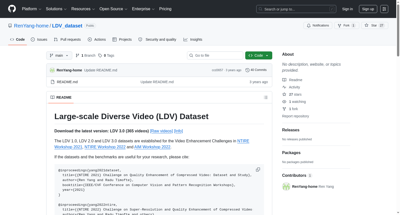
Task: Focus the Search or jump to field
Action: (296, 9)
